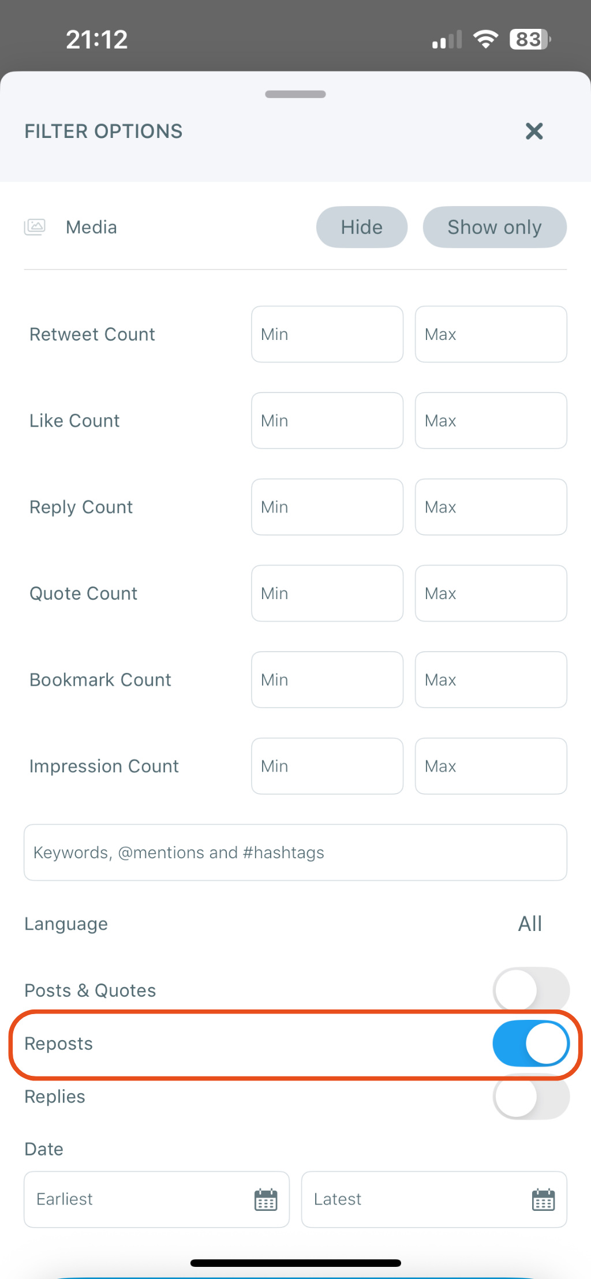Click the keywords and hashtags search field
This screenshot has width=591, height=1279.
[295, 852]
